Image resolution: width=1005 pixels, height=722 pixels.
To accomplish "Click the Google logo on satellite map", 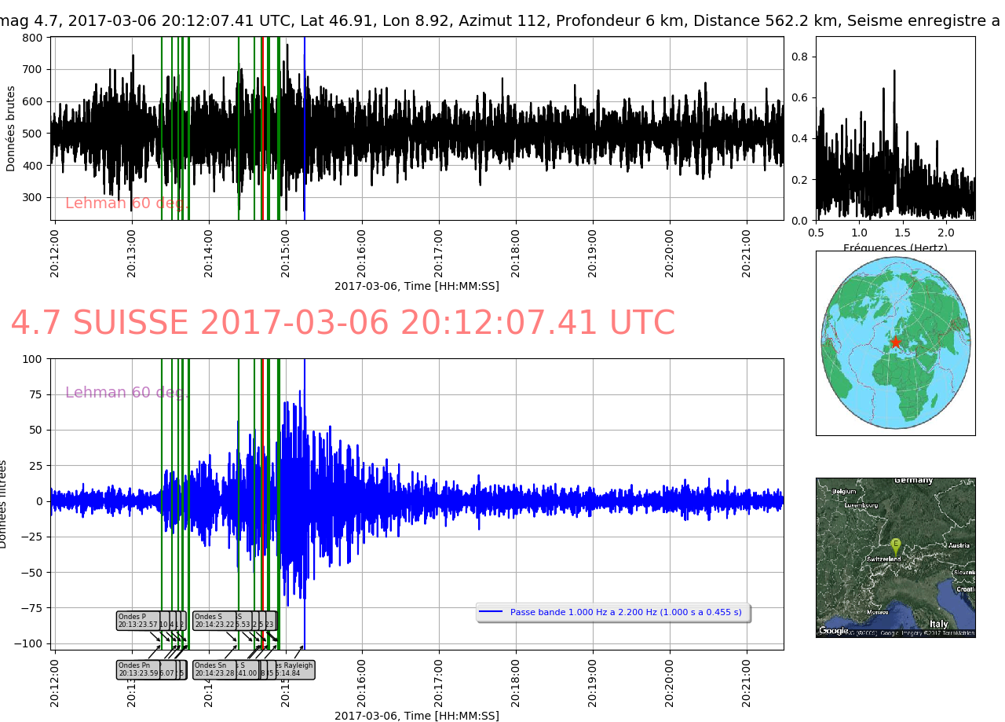I will (834, 630).
